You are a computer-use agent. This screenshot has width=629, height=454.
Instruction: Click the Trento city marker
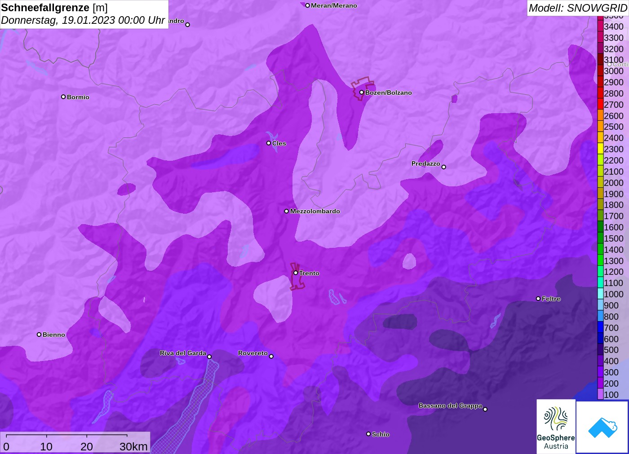click(x=296, y=273)
